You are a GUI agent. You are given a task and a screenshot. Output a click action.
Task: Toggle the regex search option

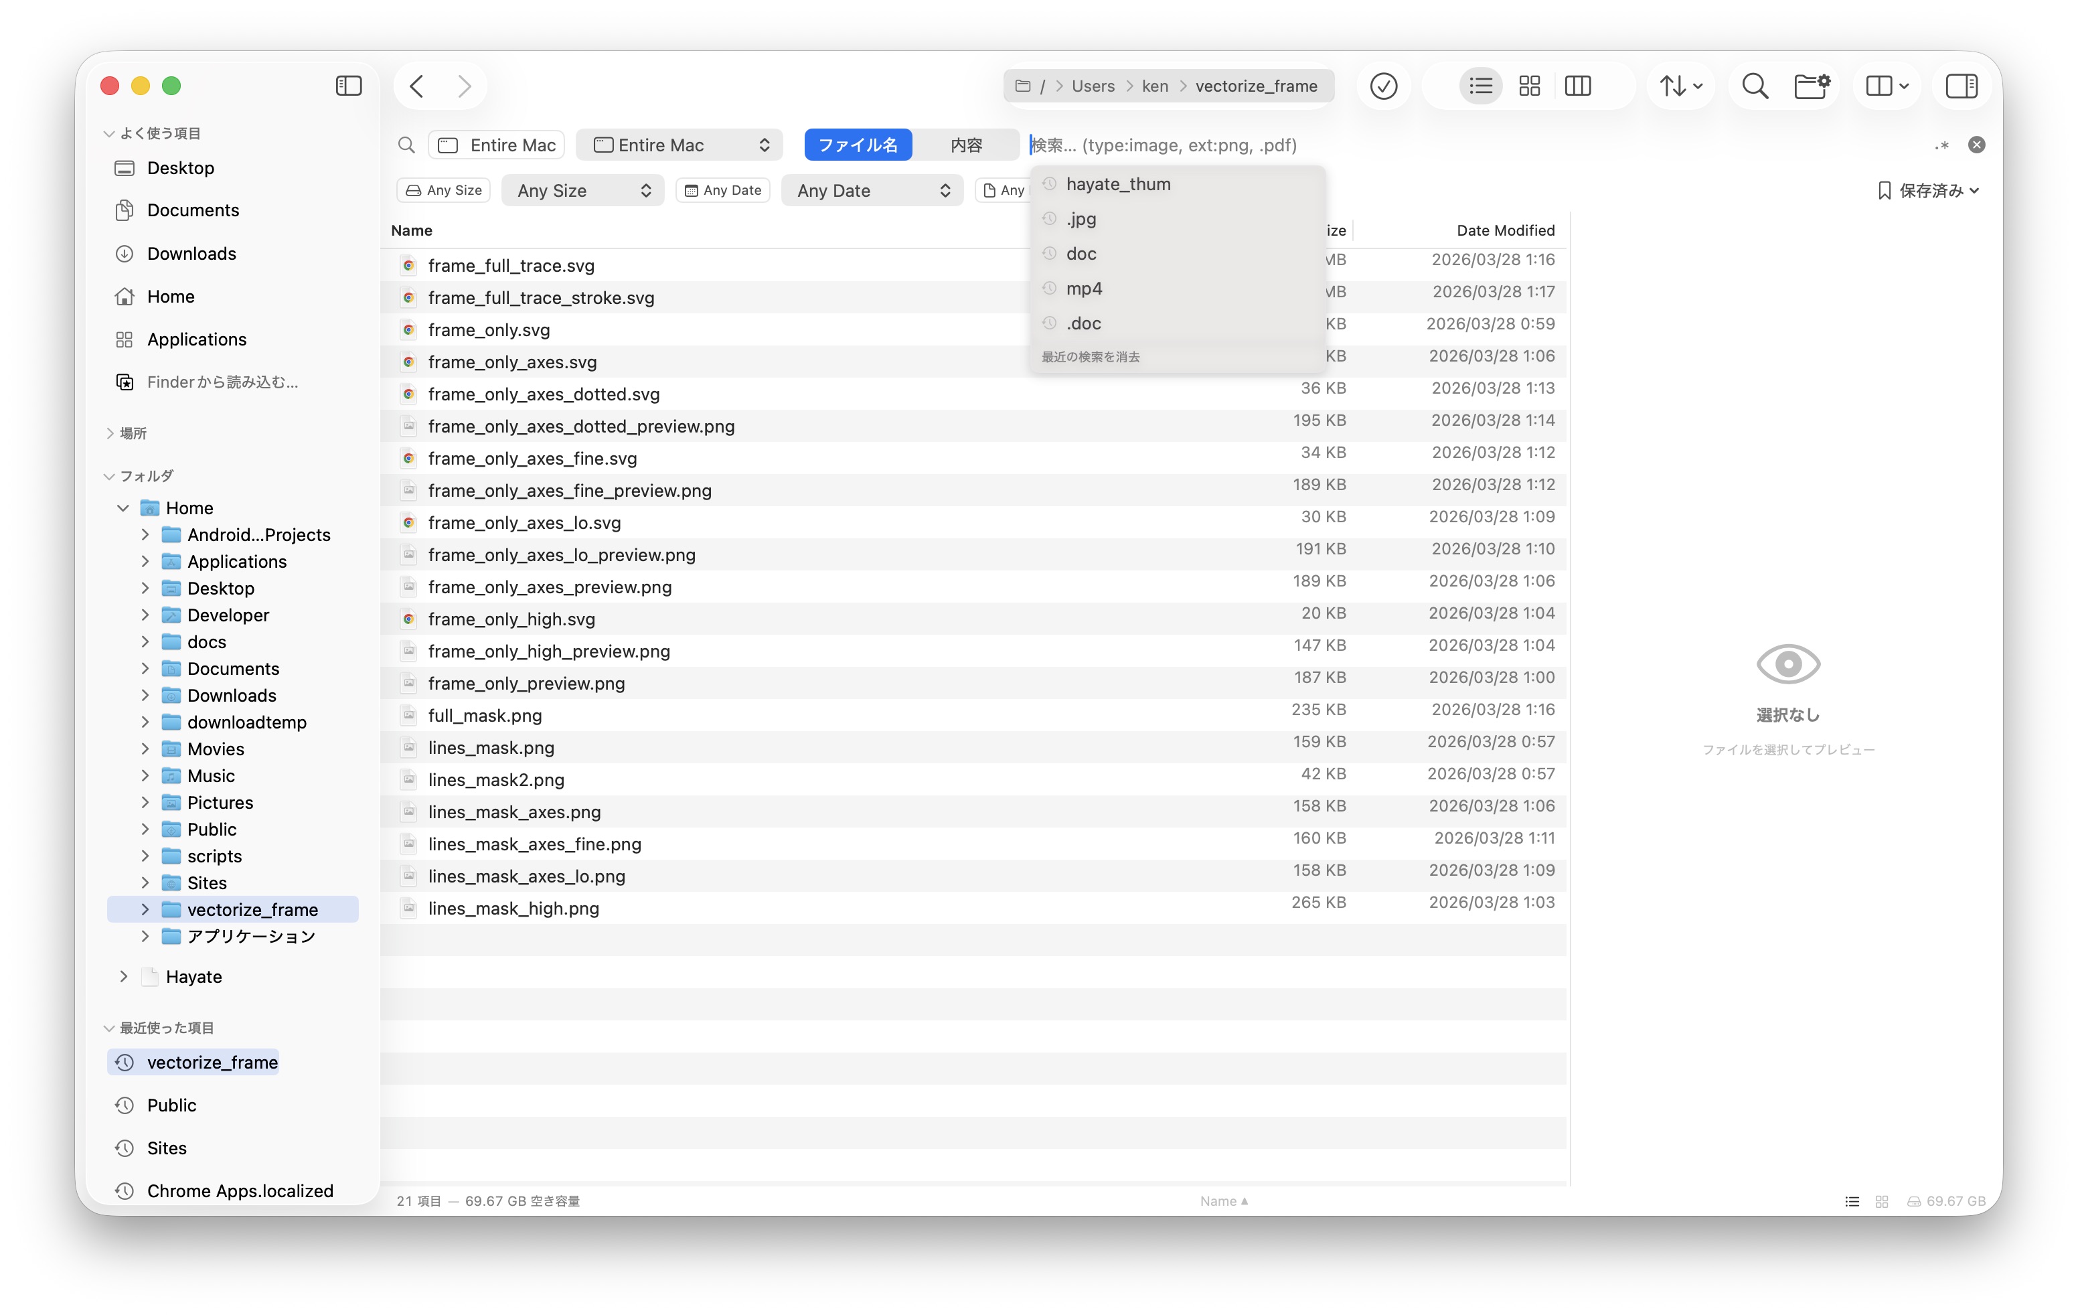click(1941, 145)
